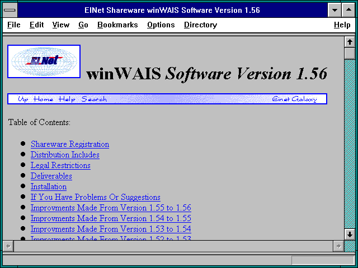Open the File menu
The image size is (358, 268).
(13, 25)
